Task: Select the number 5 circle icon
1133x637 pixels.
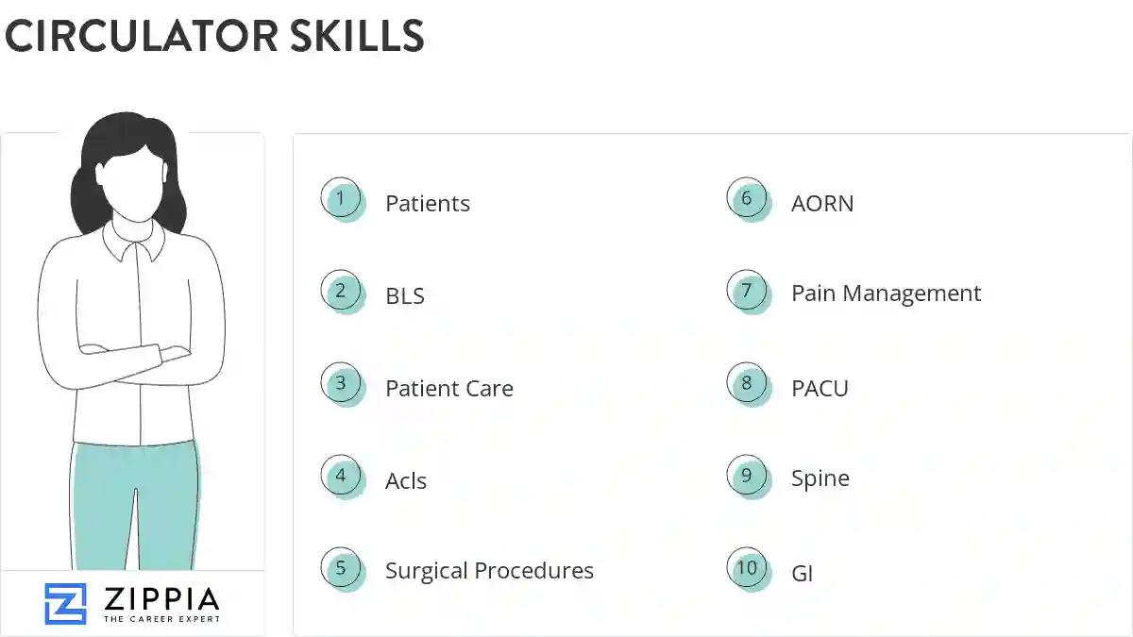Action: tap(341, 568)
